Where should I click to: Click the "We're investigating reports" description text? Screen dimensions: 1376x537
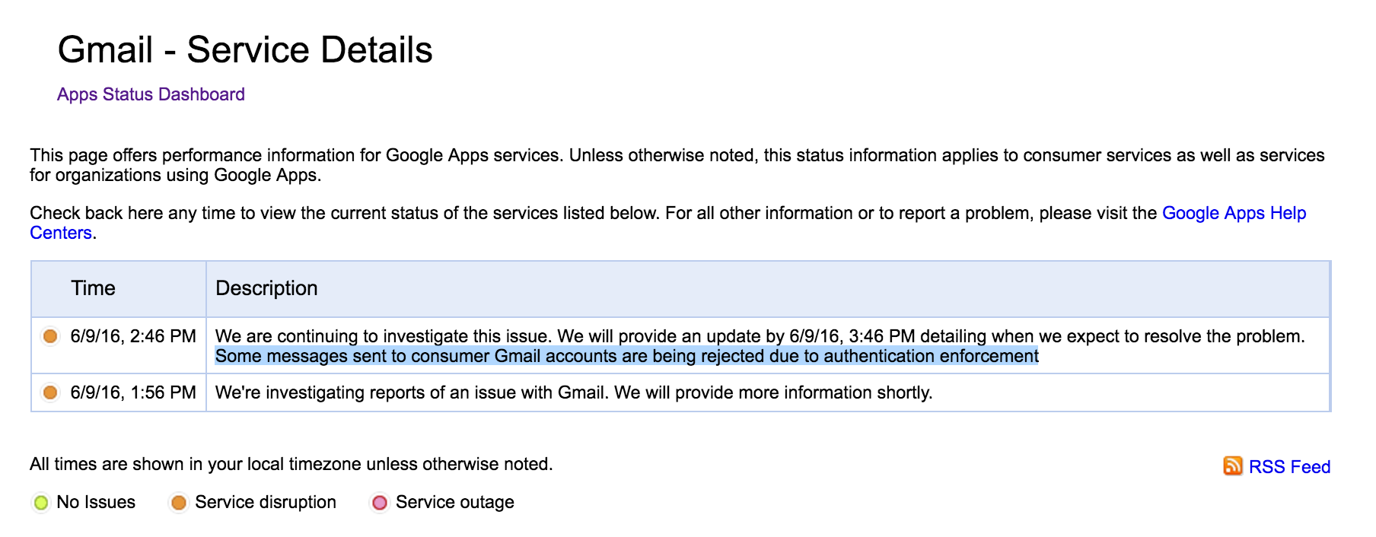tap(573, 392)
